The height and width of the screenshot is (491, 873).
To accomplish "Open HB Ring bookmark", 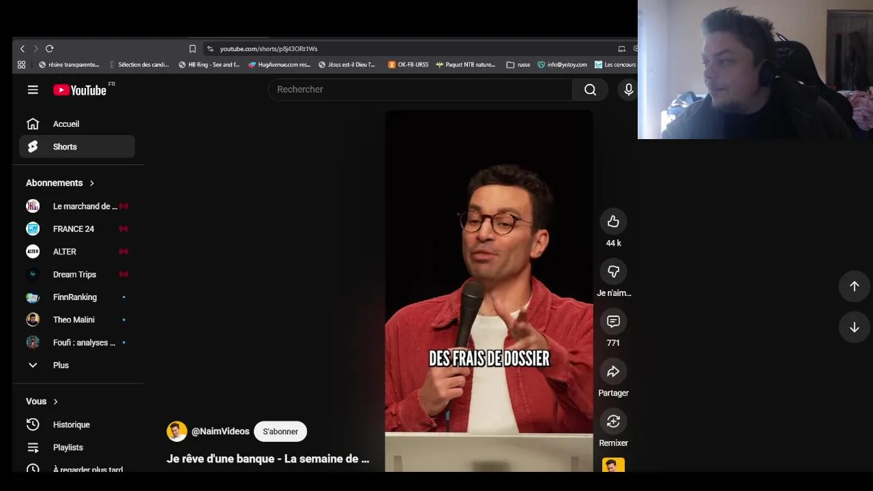I will coord(209,65).
